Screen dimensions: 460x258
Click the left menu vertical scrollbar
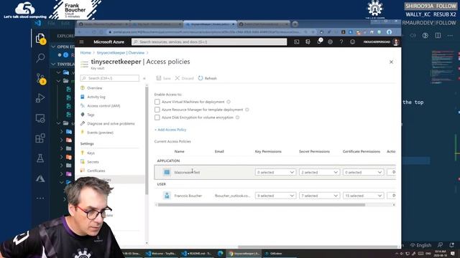click(x=147, y=140)
